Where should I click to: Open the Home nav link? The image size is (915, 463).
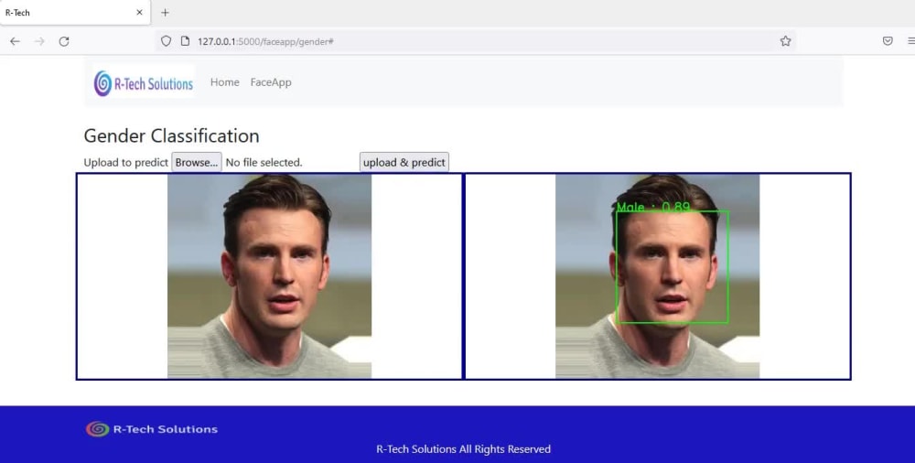pos(225,82)
